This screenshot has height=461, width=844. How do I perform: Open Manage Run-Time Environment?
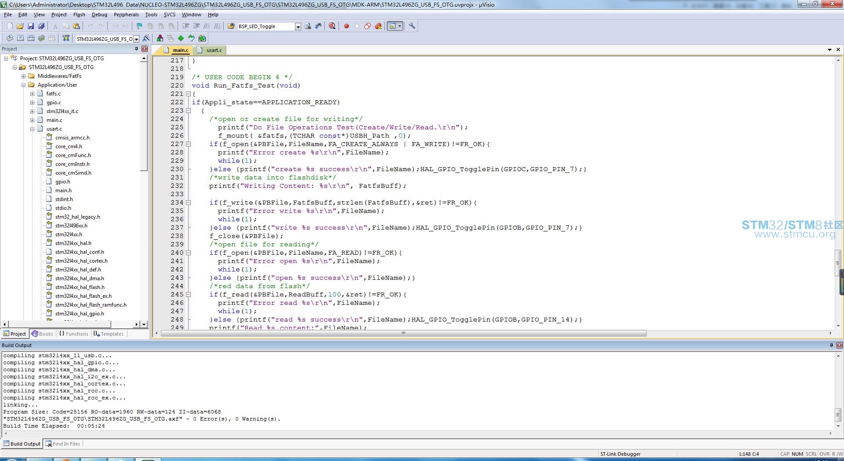pyautogui.click(x=181, y=39)
